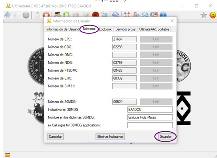Close the Información de Usuario dialog
Image resolution: width=217 pixels, height=158 pixels.
click(x=172, y=21)
